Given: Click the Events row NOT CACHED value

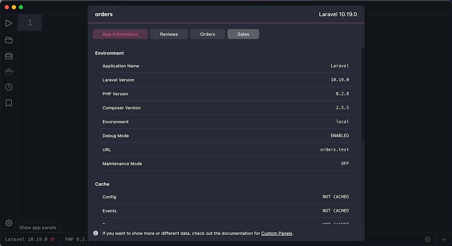Looking at the screenshot, I should point(335,211).
